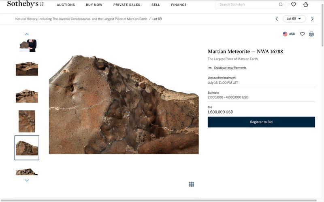Select the first thumbnail with person holding meteorite
The height and width of the screenshot is (202, 324).
(27, 45)
